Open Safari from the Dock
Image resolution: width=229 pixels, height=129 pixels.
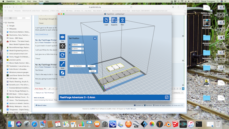pyautogui.click(x=34, y=124)
